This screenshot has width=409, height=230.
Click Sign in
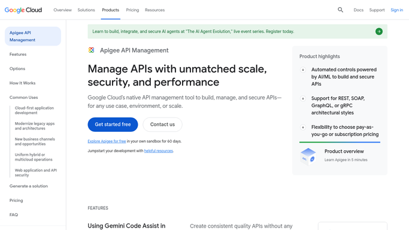pyautogui.click(x=397, y=10)
